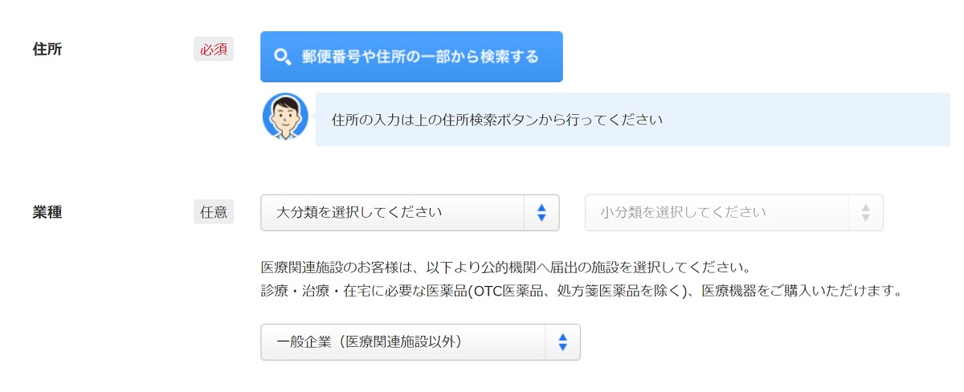Open the 大分類を選択してください dropdown
Screen dimensions: 964x392
[x=410, y=213]
